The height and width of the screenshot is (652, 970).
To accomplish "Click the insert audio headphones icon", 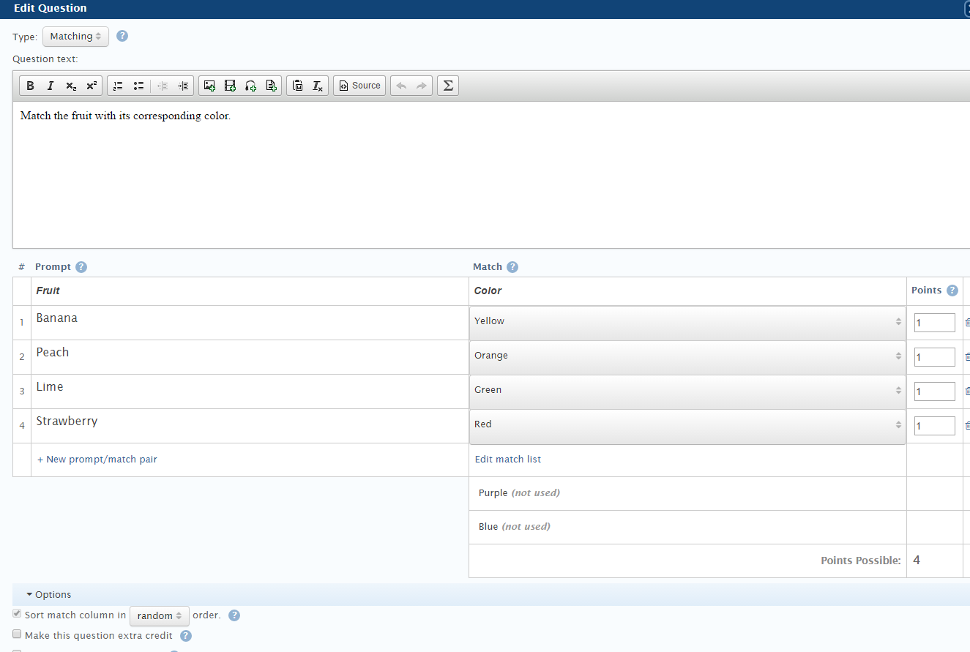I will (250, 86).
